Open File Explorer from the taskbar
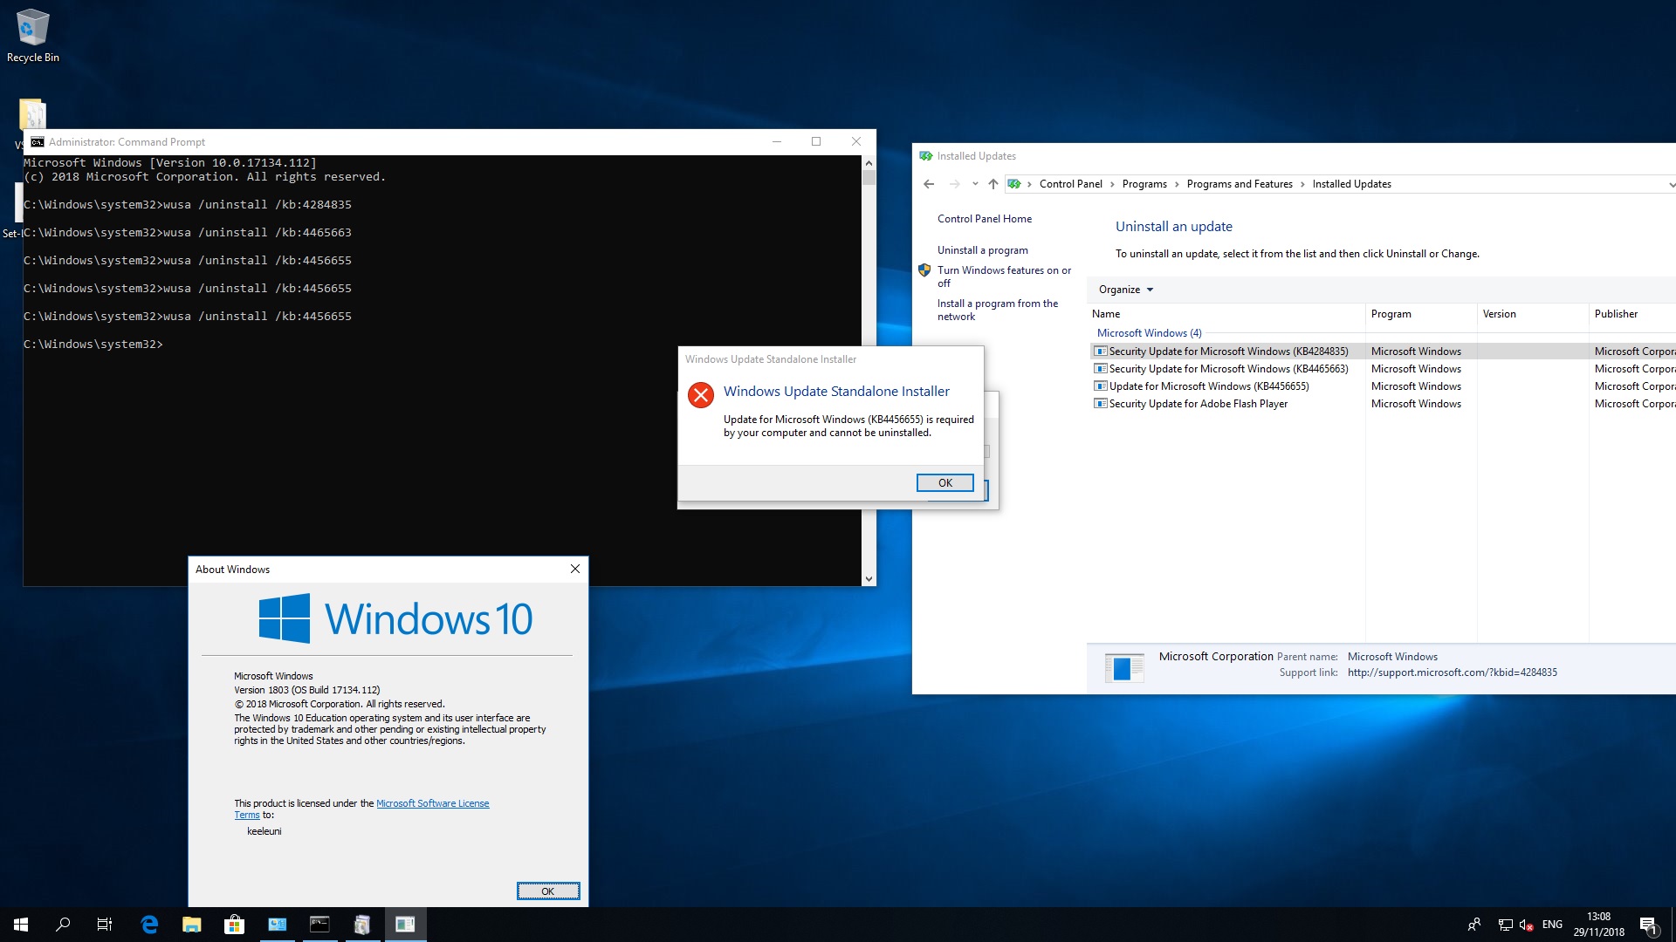This screenshot has width=1676, height=942. [x=192, y=925]
